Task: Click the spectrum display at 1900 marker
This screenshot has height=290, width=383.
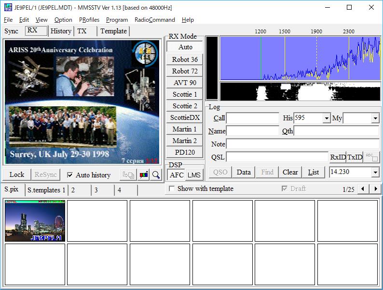Action: click(316, 58)
